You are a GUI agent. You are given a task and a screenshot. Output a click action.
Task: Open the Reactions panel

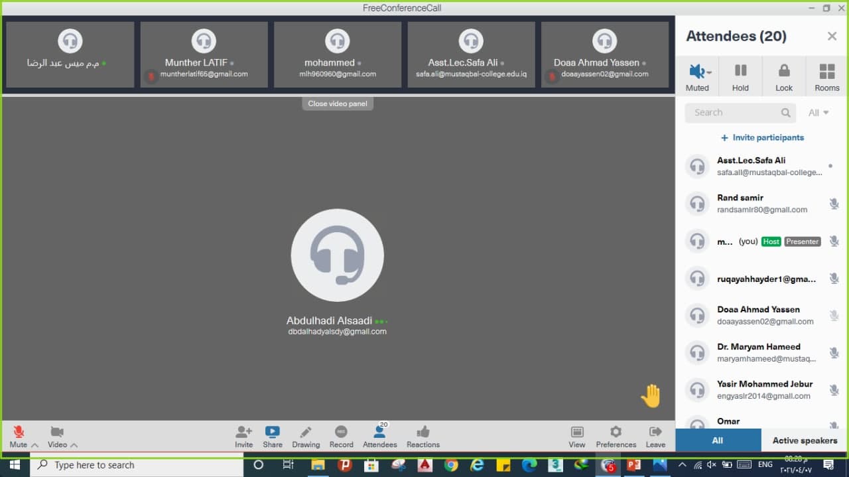point(423,435)
